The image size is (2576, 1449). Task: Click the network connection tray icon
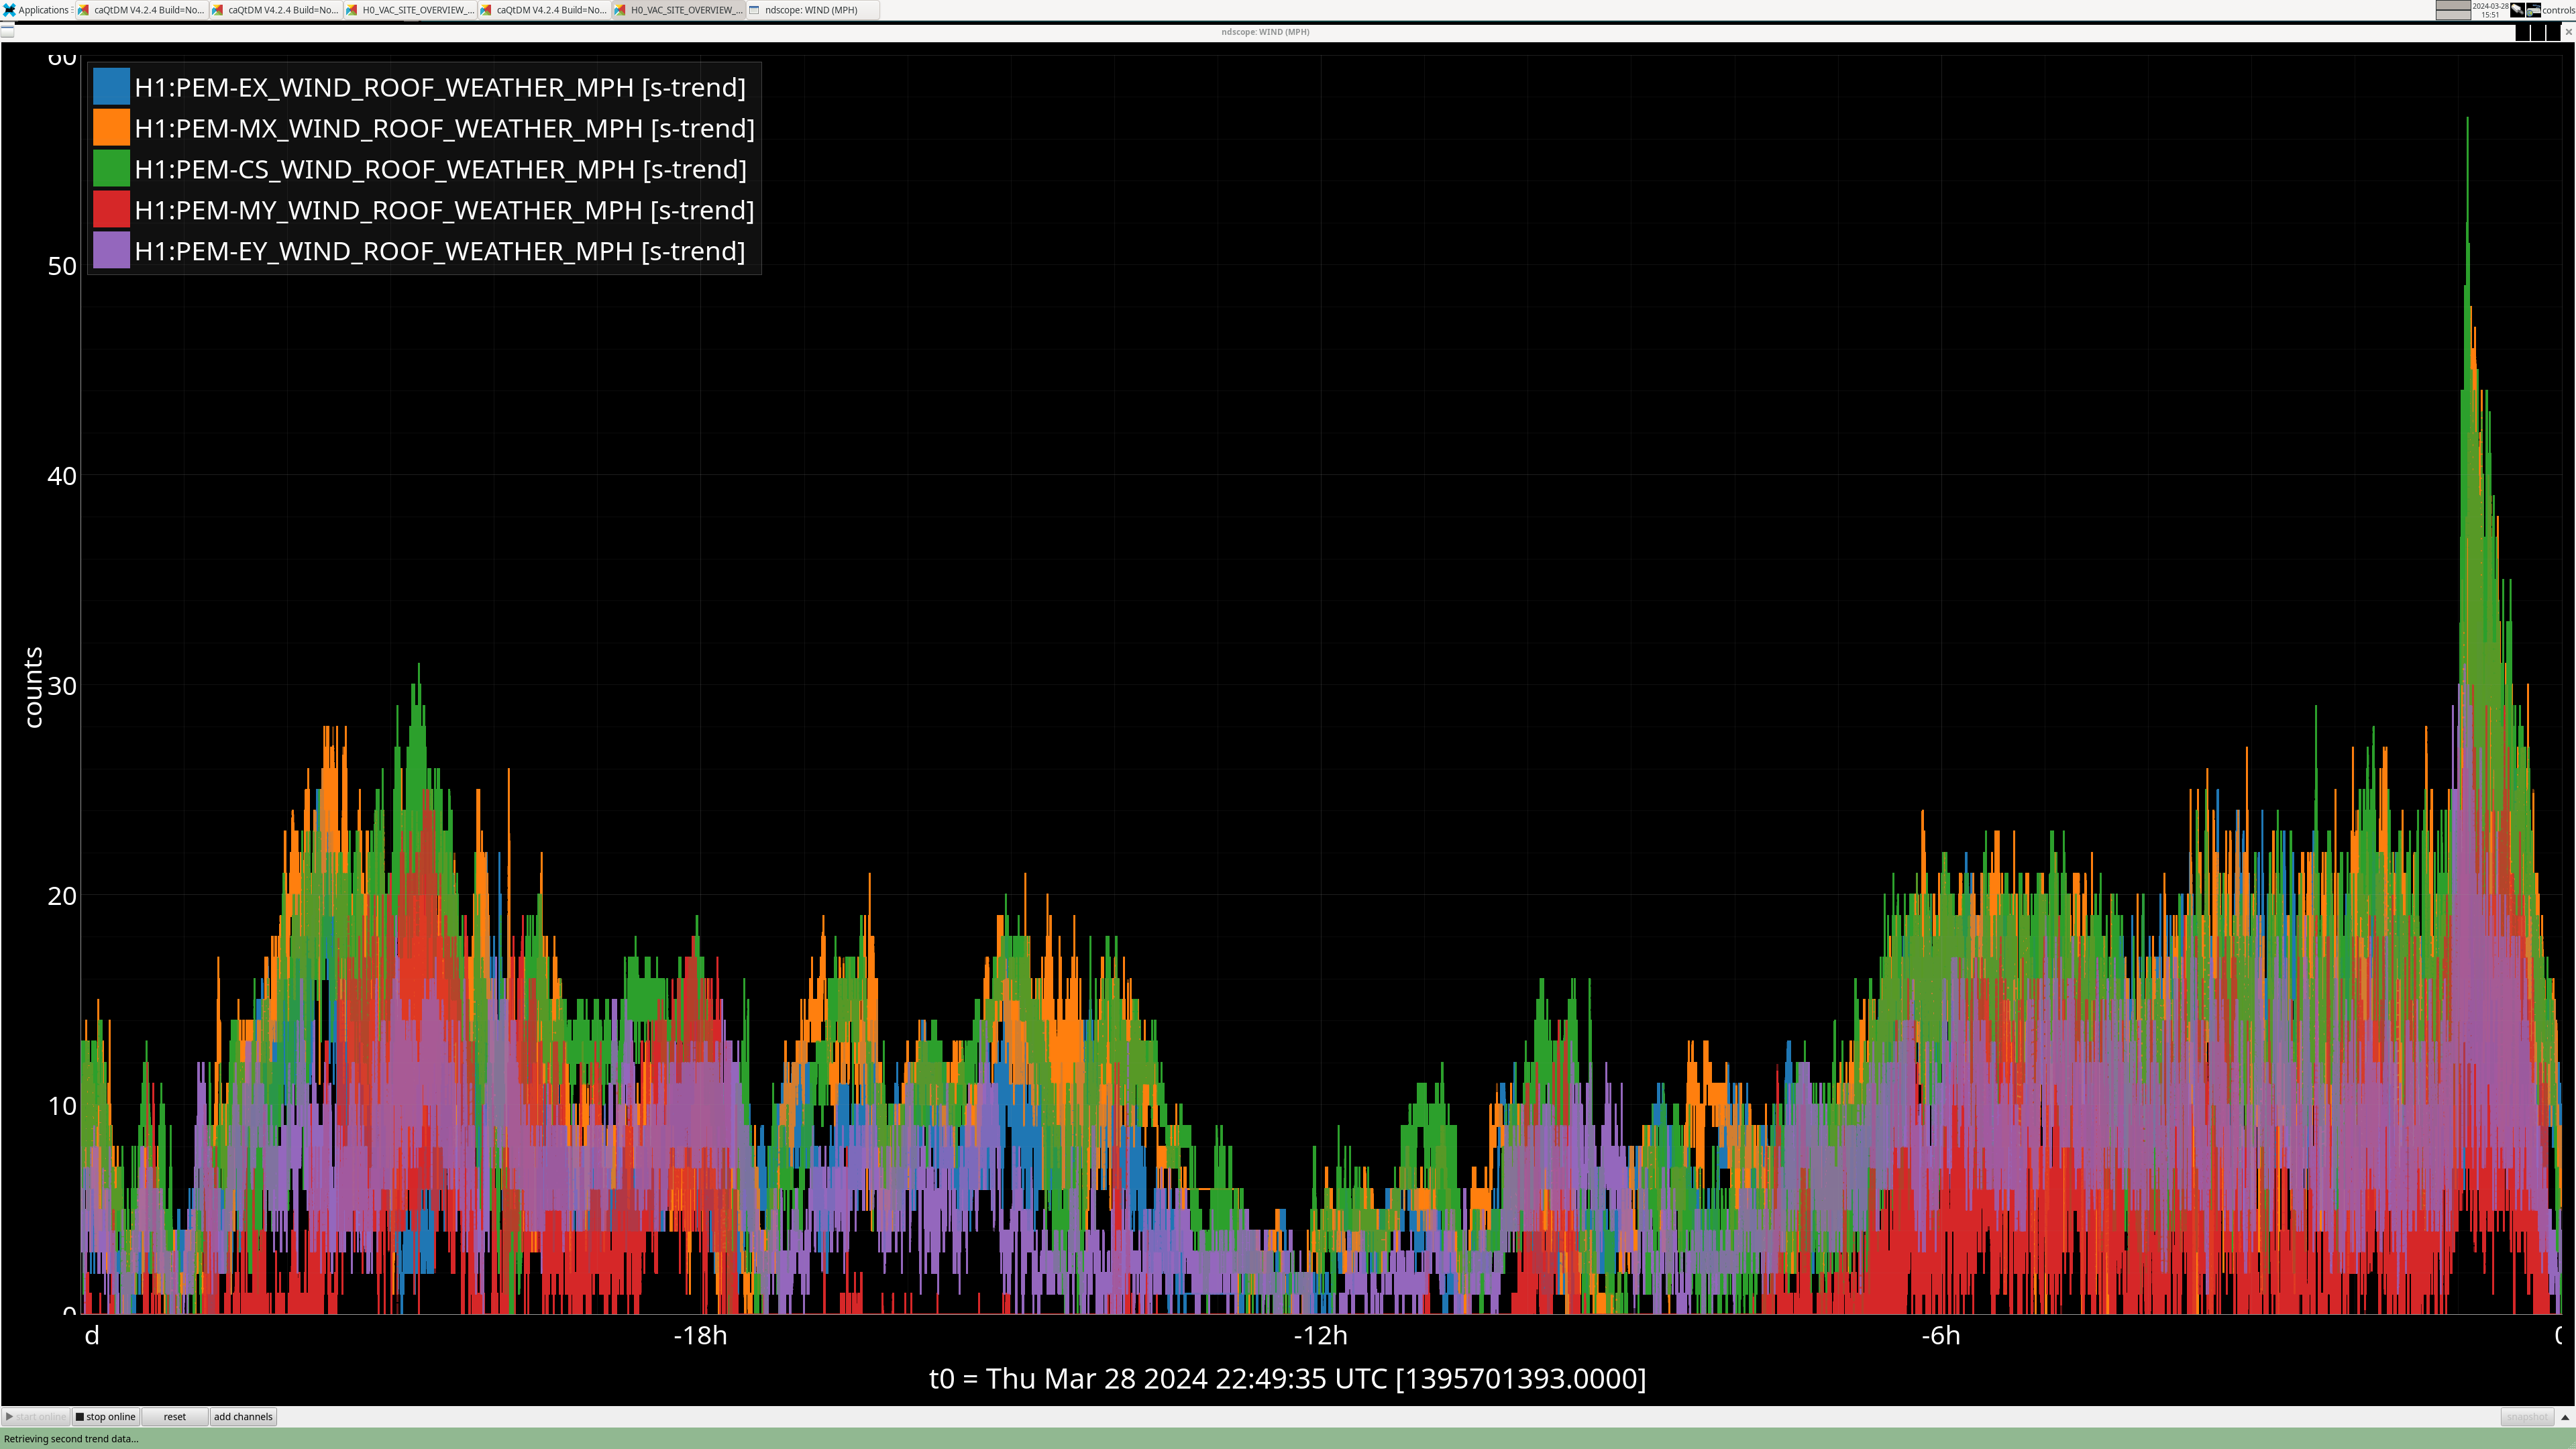(2517, 10)
